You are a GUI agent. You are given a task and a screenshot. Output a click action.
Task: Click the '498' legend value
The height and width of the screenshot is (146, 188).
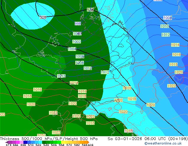[x=23, y=145]
